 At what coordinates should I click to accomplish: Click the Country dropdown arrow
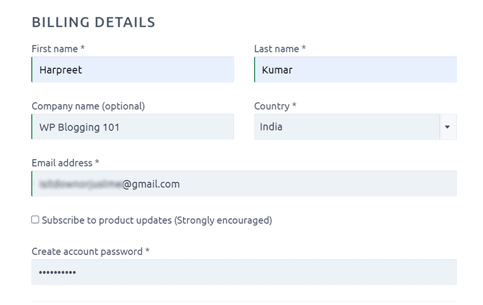click(x=448, y=127)
